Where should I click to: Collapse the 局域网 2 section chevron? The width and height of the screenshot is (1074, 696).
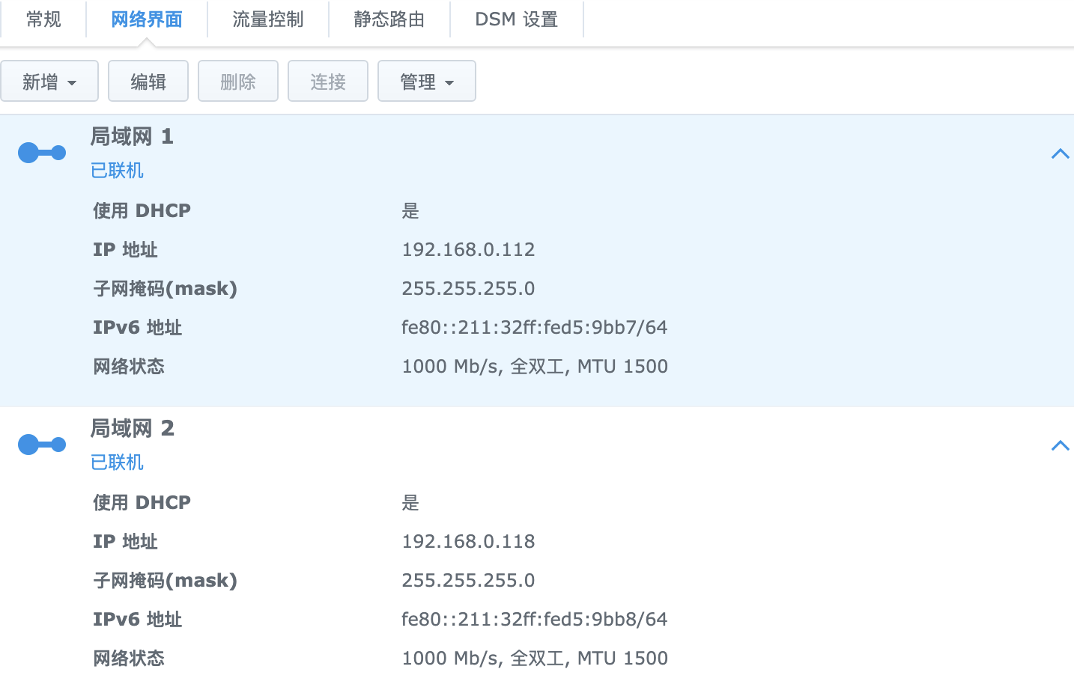(1060, 446)
